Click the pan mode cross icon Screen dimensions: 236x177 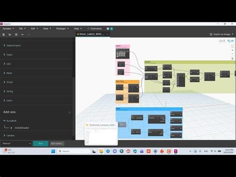(x=232, y=59)
